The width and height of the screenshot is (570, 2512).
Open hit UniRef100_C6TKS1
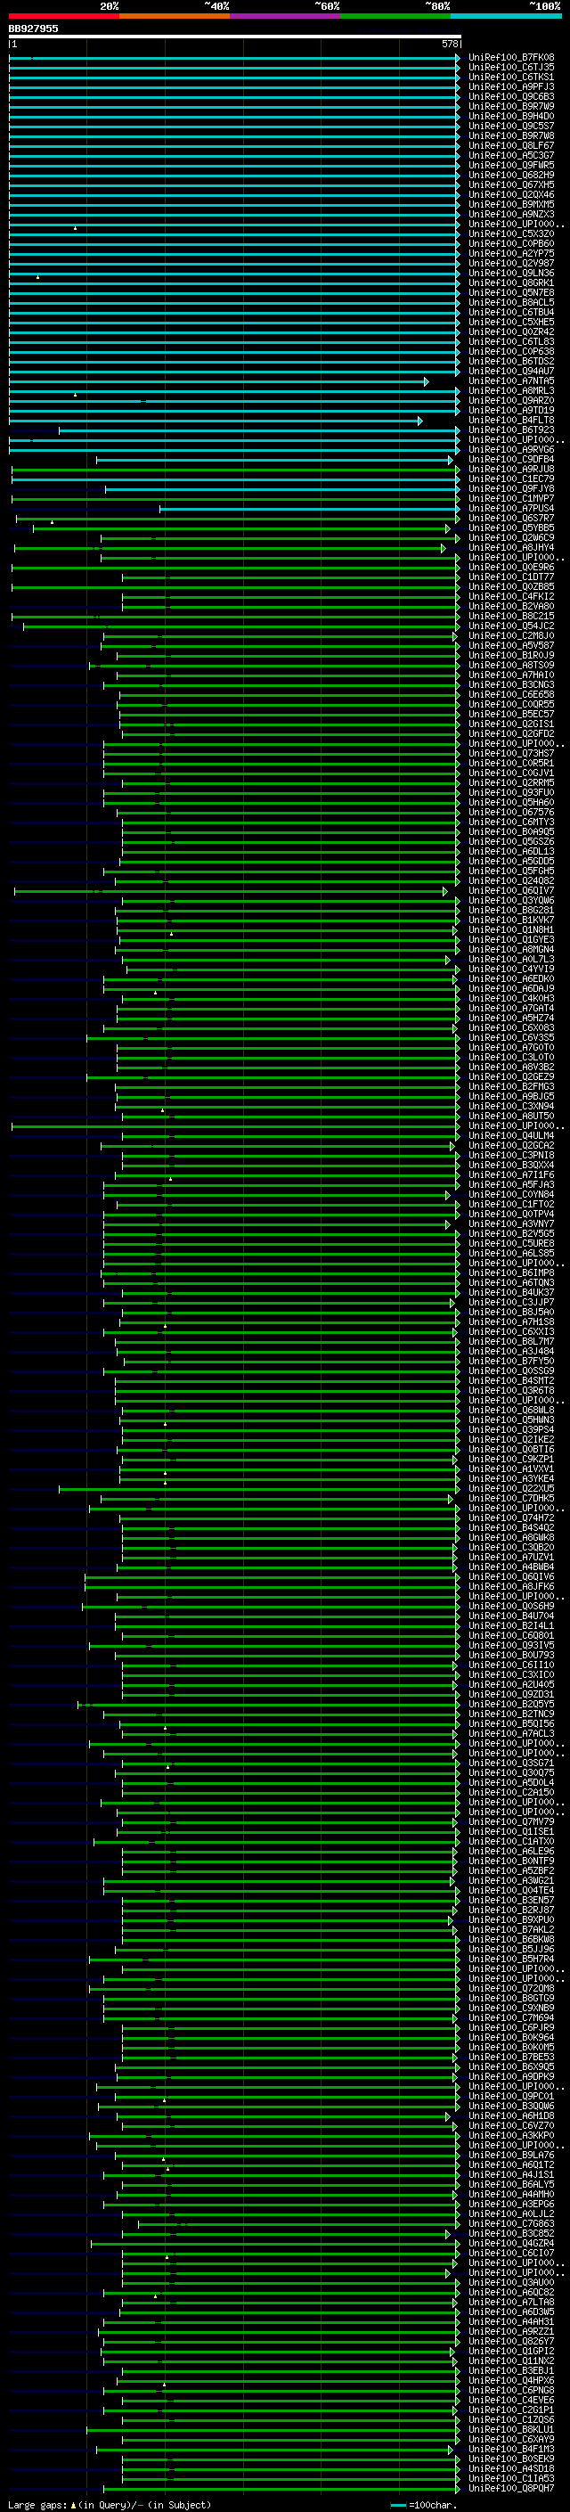510,77
